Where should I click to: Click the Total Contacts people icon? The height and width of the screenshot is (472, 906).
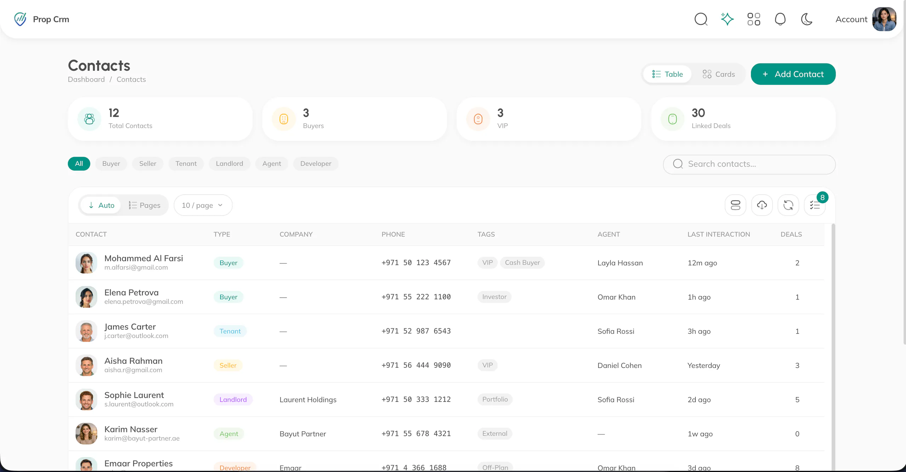[89, 119]
